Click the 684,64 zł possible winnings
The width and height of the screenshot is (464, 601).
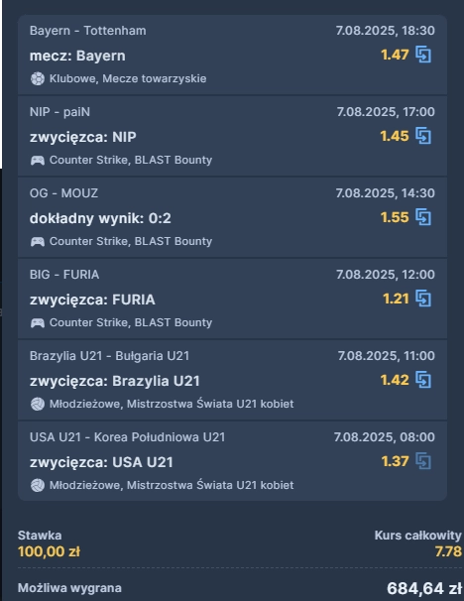(x=424, y=588)
